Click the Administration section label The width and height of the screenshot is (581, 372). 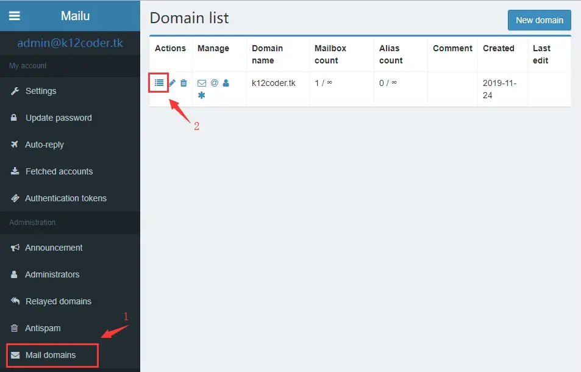(32, 223)
